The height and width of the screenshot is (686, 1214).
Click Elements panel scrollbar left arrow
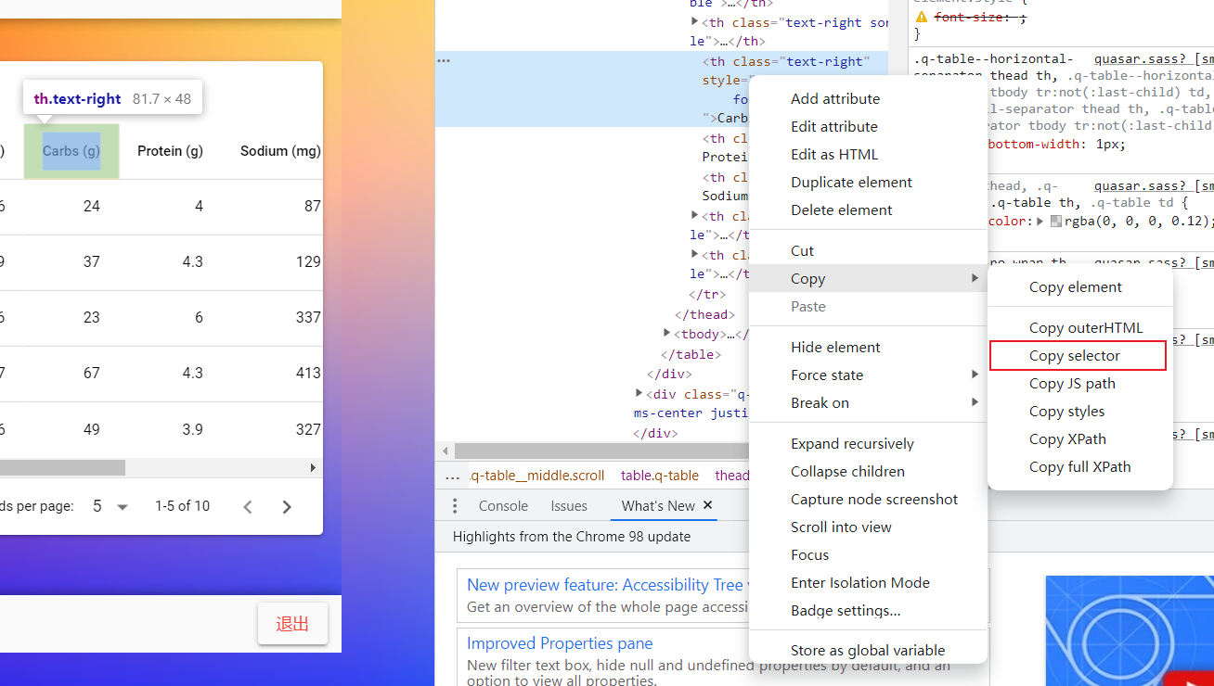pos(446,451)
